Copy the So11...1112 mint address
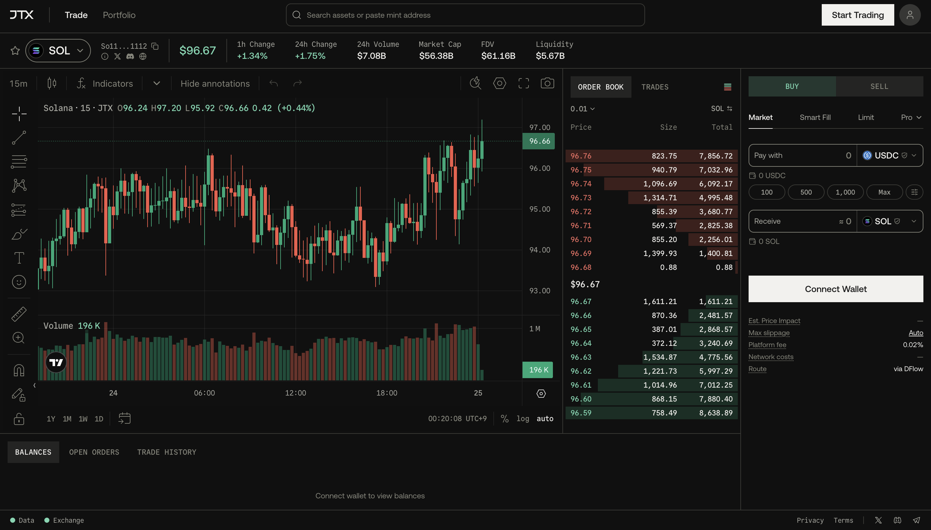 (155, 46)
